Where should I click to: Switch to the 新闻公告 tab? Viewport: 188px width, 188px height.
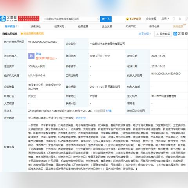154,26
